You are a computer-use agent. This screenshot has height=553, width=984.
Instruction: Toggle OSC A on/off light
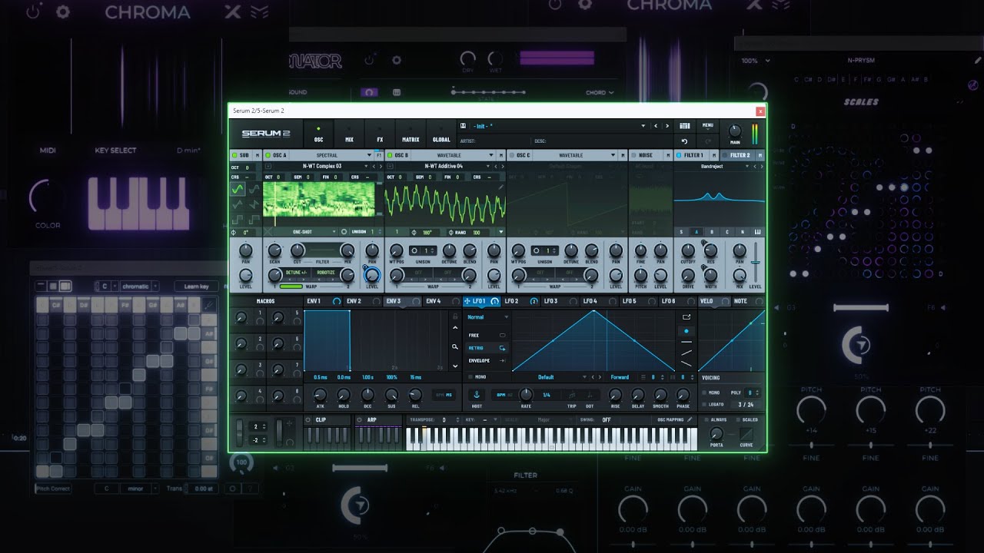tap(268, 155)
